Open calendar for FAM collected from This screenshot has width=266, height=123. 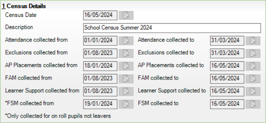point(126,79)
